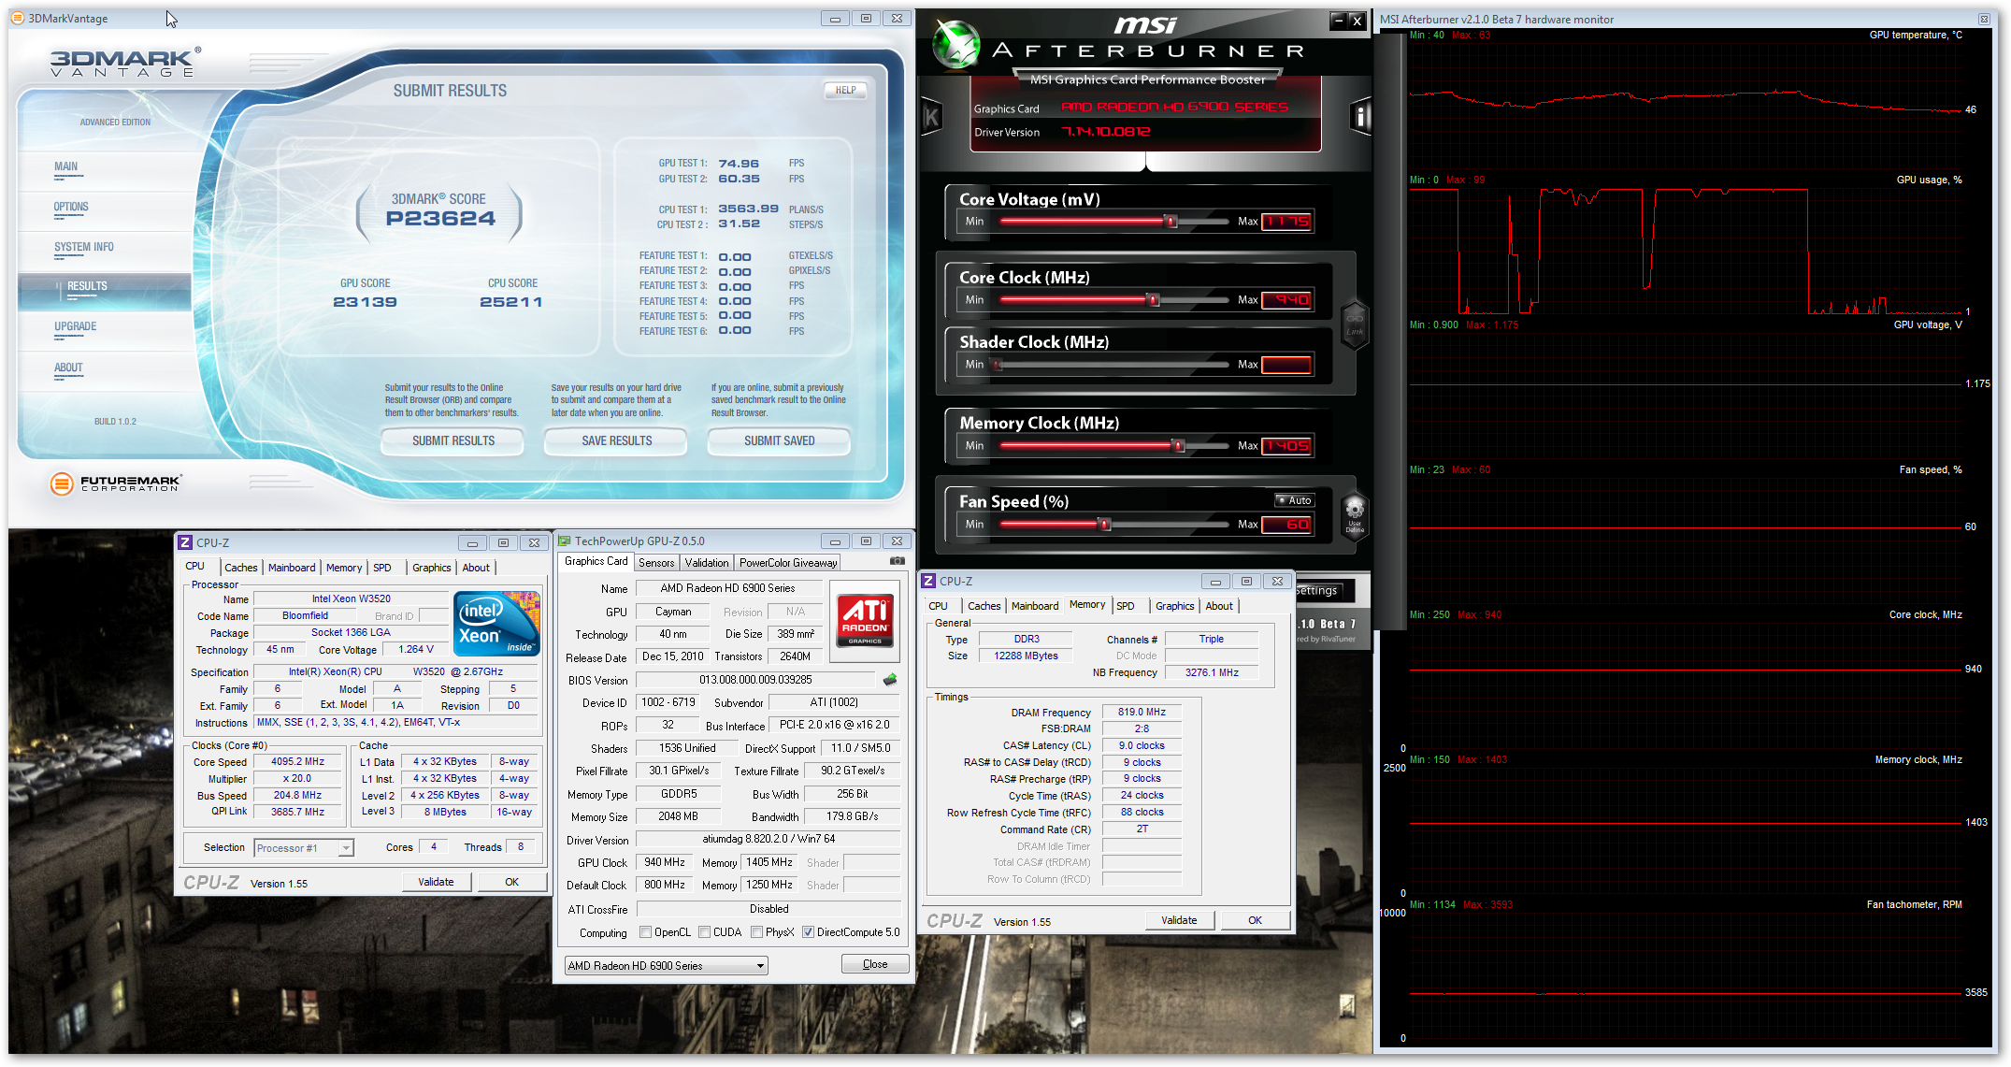2011x1067 pixels.
Task: Click Validate in CPU-Z Memory window
Action: [x=1180, y=920]
